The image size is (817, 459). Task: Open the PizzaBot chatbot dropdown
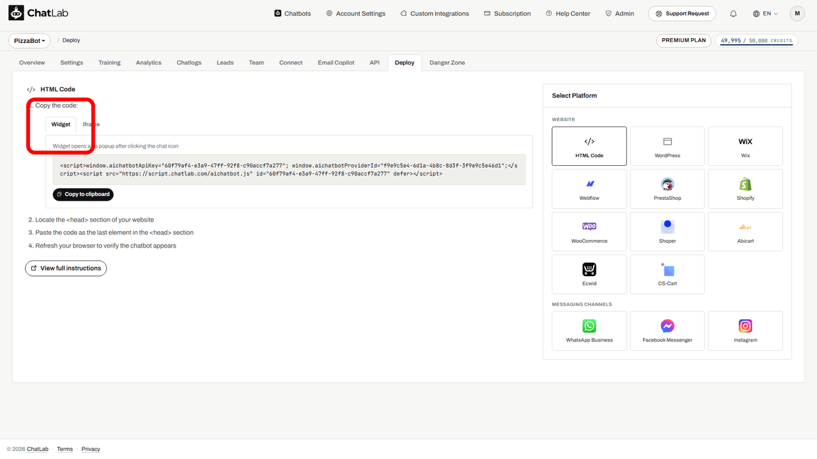(x=30, y=41)
